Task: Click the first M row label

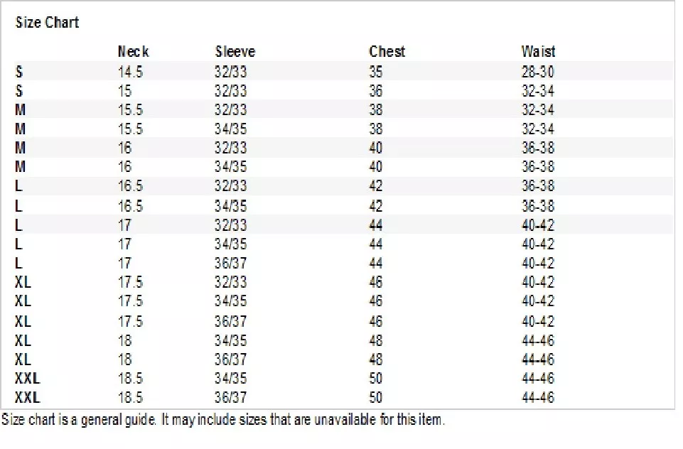Action: [20, 109]
